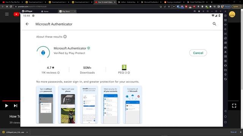The width and height of the screenshot is (243, 136).
Task: Show info about the 11K reviews
Action: coord(58,73)
